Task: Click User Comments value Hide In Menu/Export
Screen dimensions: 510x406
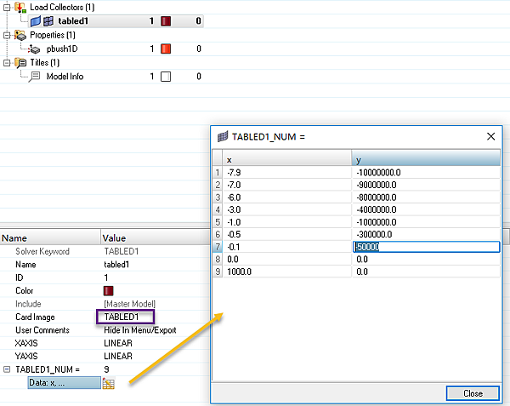Action: tap(140, 330)
